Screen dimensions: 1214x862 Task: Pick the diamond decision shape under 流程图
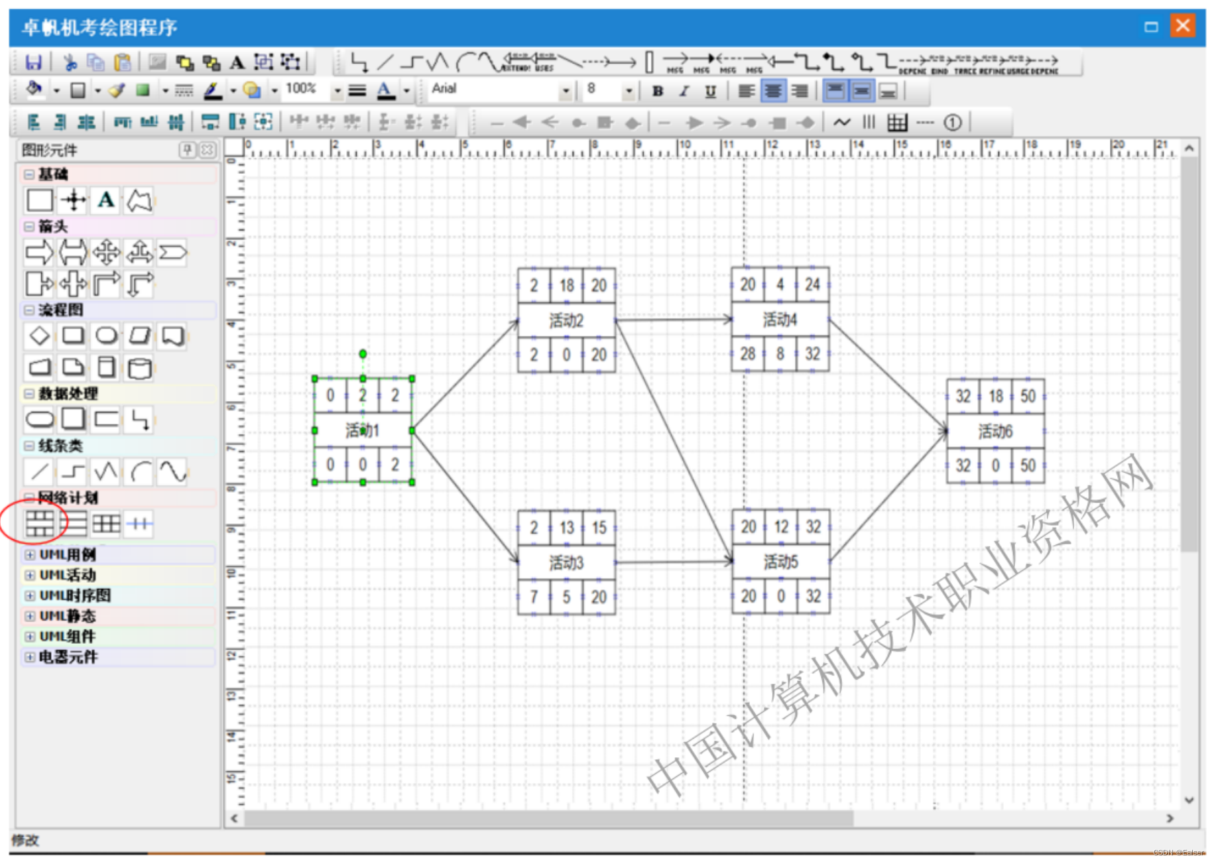click(39, 336)
